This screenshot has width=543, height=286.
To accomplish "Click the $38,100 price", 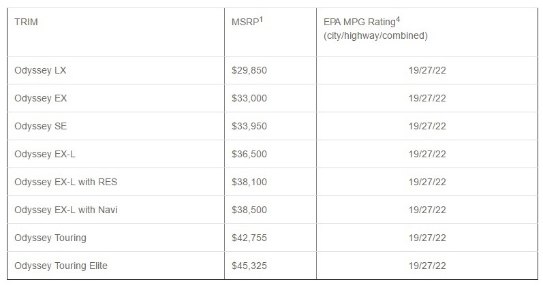I will (249, 182).
